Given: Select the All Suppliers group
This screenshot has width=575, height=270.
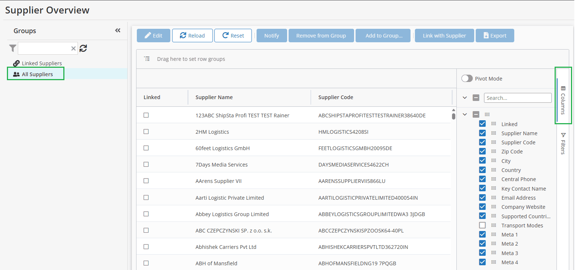Looking at the screenshot, I should [x=37, y=74].
